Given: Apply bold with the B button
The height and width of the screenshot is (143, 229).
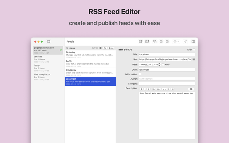Looking at the screenshot, I should [x=141, y=89].
